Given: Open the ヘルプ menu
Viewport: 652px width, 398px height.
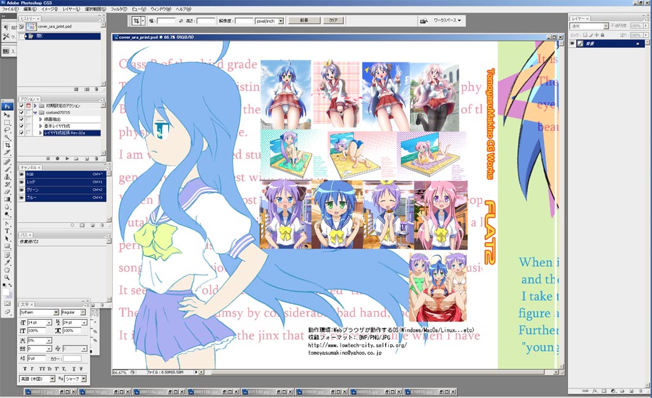Looking at the screenshot, I should pos(183,9).
